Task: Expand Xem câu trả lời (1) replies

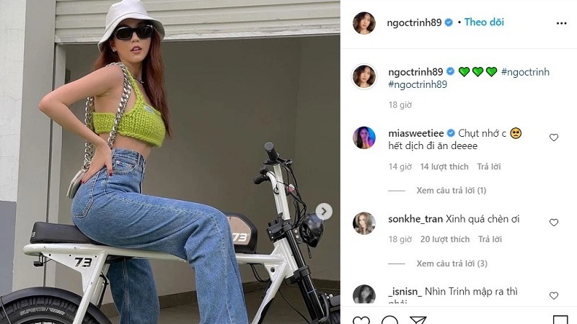Action: click(452, 190)
